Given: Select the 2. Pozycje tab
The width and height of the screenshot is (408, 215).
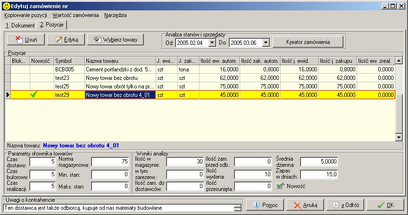Looking at the screenshot, I should 52,25.
